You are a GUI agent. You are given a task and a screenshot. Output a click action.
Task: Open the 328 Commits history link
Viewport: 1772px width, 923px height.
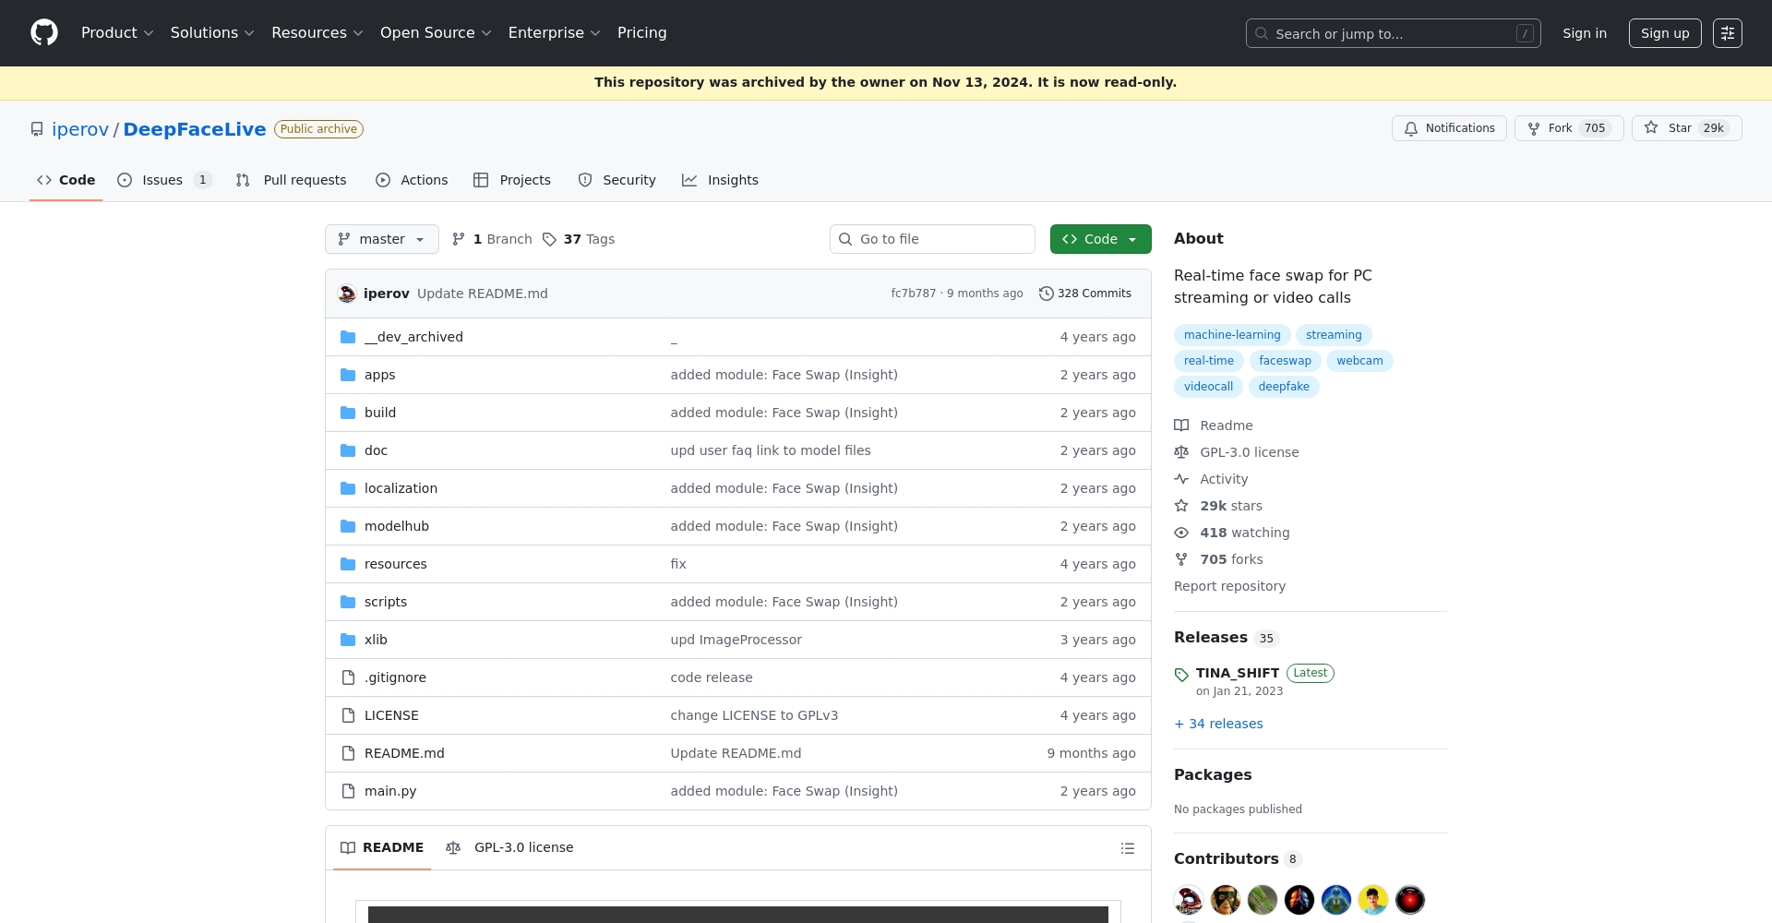tap(1085, 294)
